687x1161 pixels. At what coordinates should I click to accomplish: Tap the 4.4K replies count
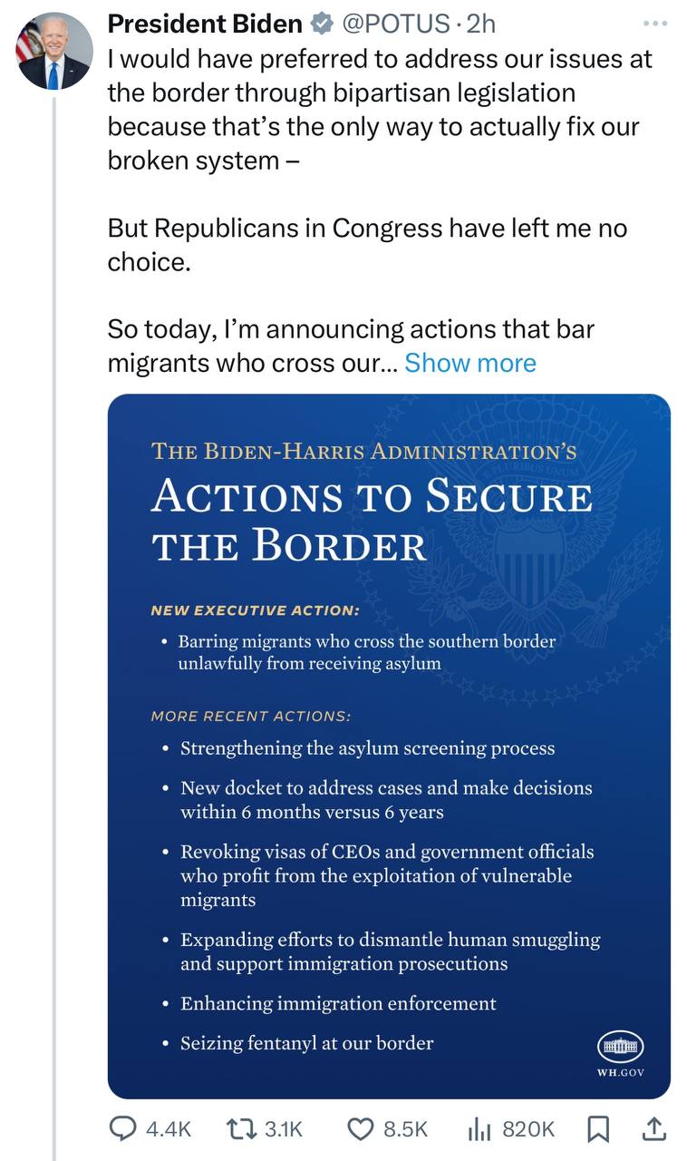click(x=168, y=1129)
